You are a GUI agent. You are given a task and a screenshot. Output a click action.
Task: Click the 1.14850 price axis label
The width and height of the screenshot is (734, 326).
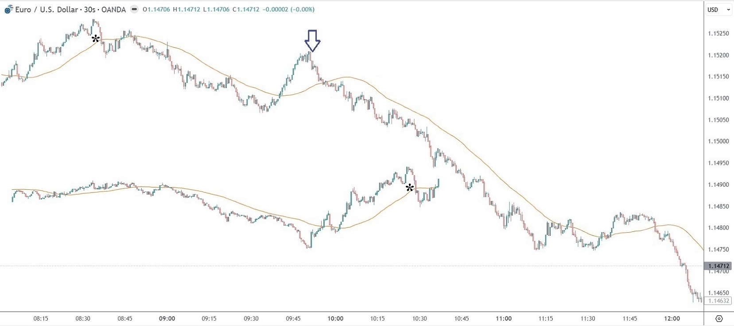click(x=718, y=207)
